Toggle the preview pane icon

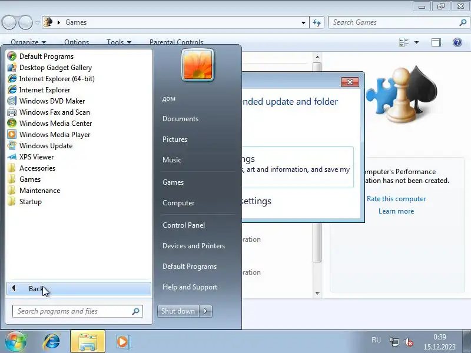tap(436, 42)
